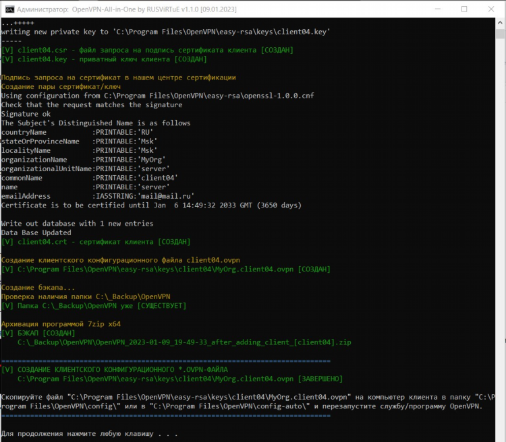506x442 pixels.
Task: Click the 'БЭКАП [СОЗДАН]' line
Action: [38, 333]
